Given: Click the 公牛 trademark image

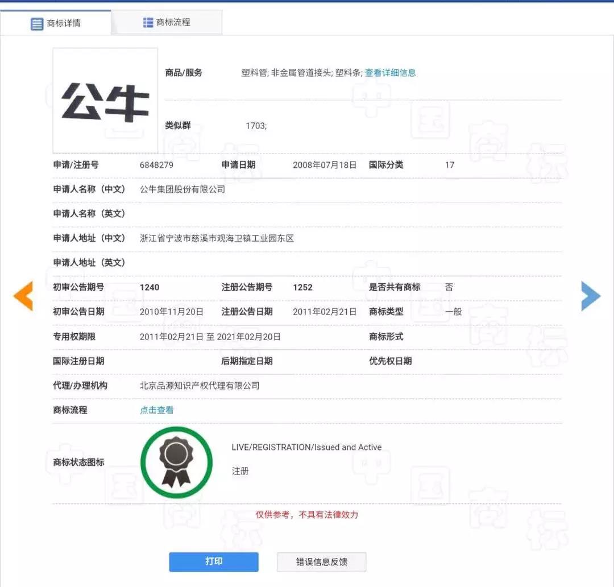Looking at the screenshot, I should coord(105,101).
